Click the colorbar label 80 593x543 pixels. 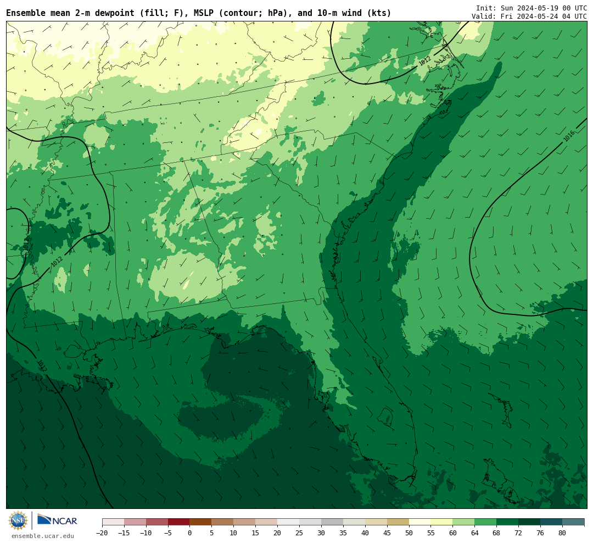562,533
